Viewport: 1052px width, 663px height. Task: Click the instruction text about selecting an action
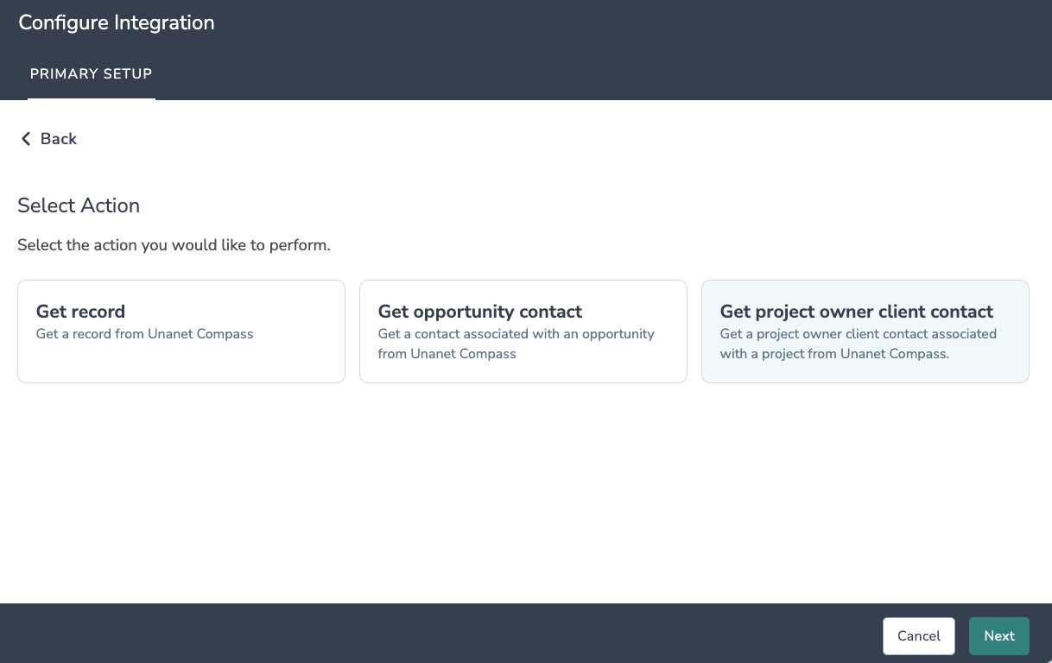[x=174, y=245]
